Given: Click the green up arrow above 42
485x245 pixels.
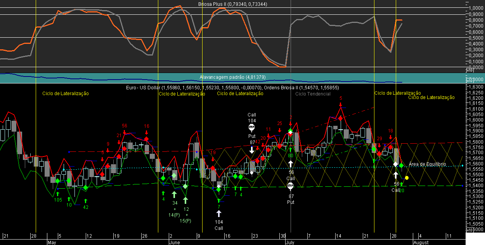Looking at the screenshot, I should [86, 200].
